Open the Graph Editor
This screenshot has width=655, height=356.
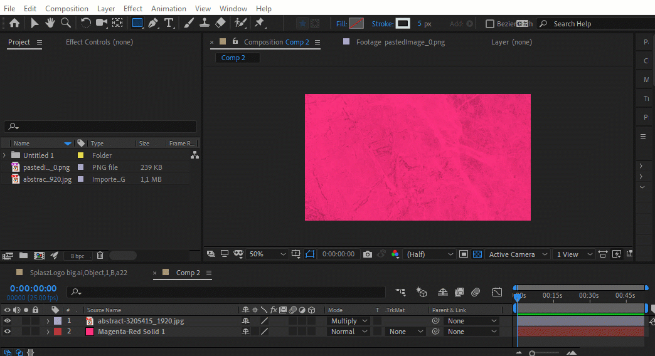(x=497, y=292)
